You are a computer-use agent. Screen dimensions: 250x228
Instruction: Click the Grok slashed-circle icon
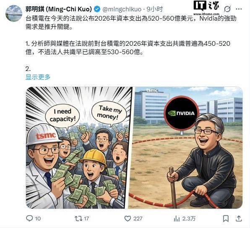pyautogui.click(x=227, y=9)
